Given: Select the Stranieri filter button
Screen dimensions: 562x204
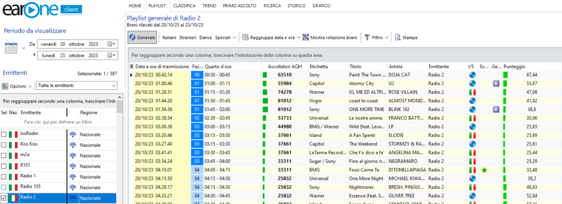Looking at the screenshot, I should [x=188, y=37].
